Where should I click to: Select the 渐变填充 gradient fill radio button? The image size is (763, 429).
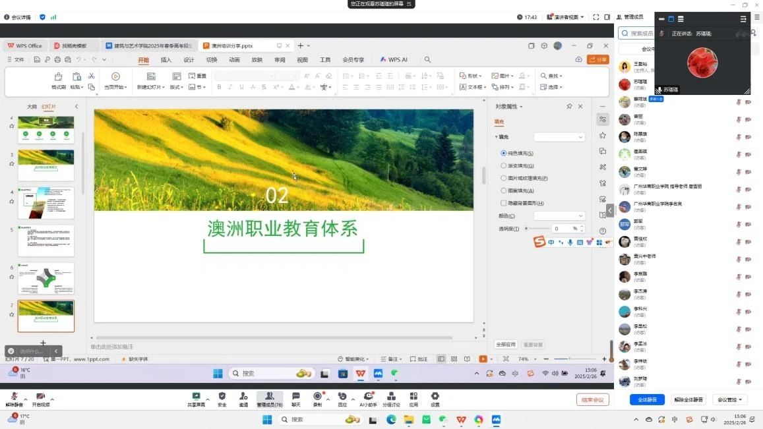click(x=504, y=166)
